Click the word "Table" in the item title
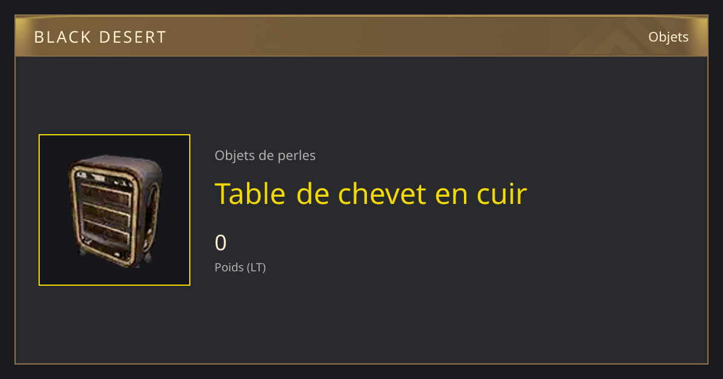 (x=250, y=193)
